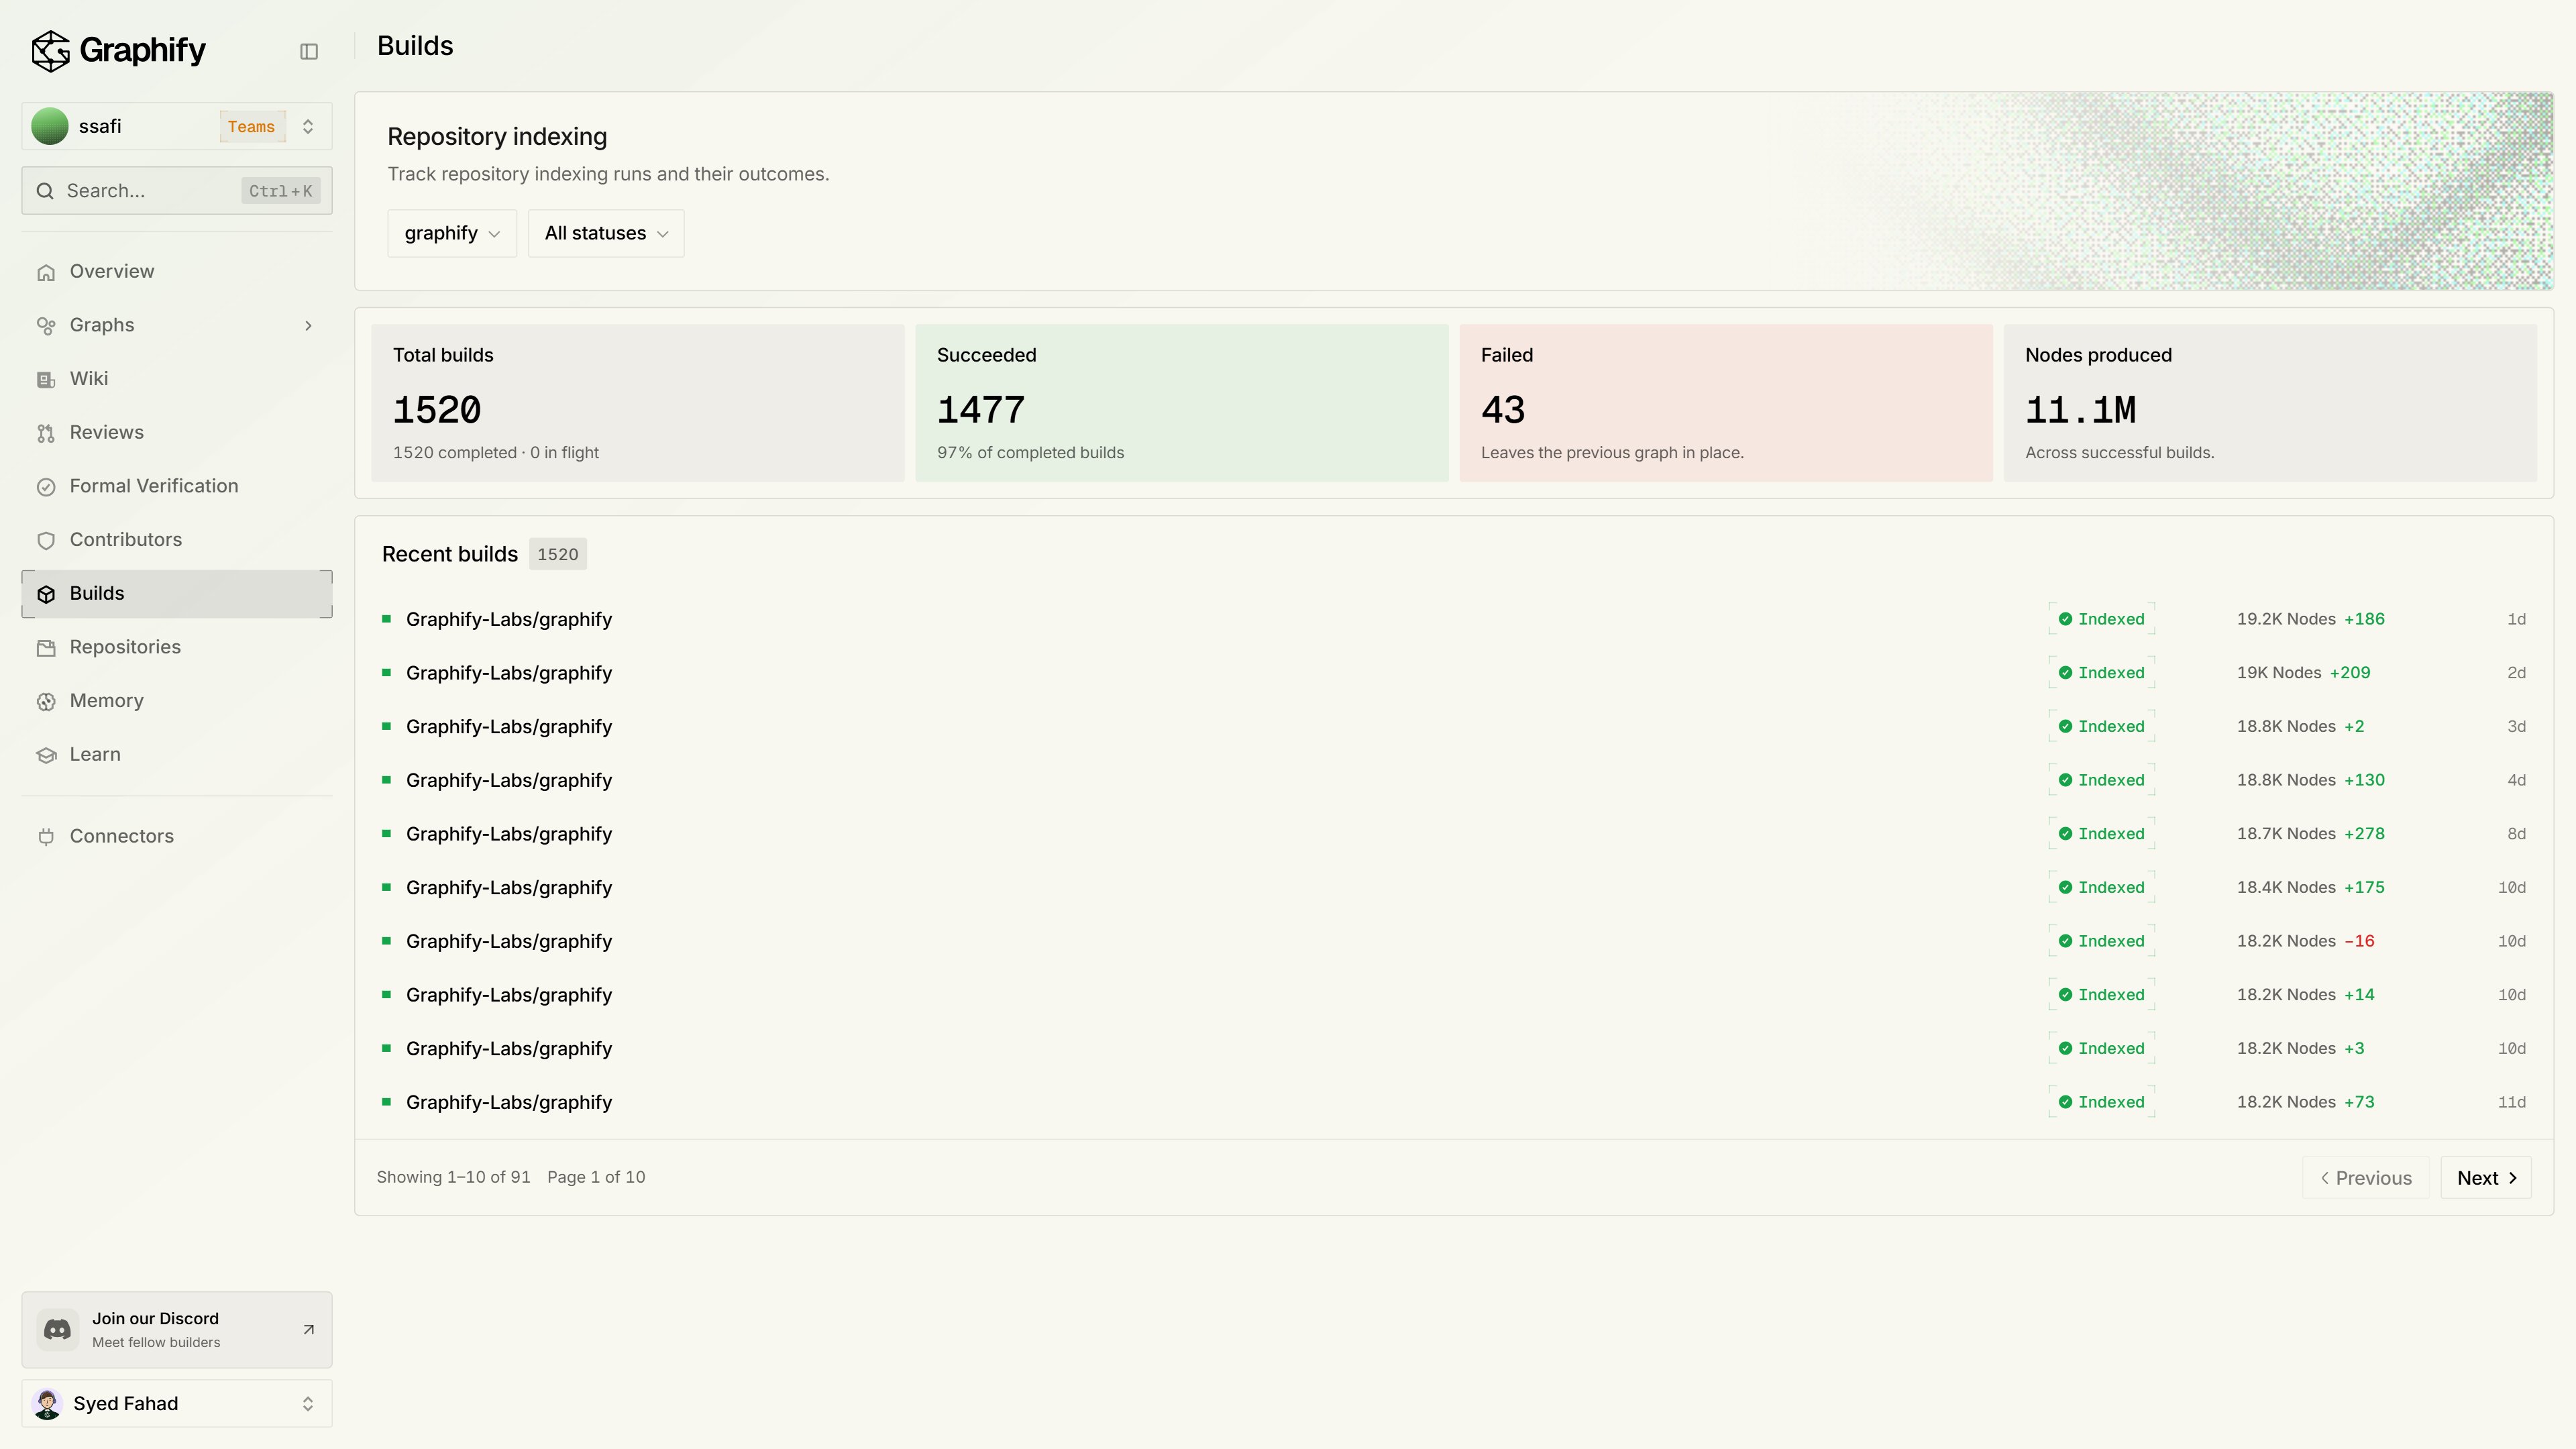
Task: Click the Failed 43 stat card
Action: click(x=1726, y=403)
